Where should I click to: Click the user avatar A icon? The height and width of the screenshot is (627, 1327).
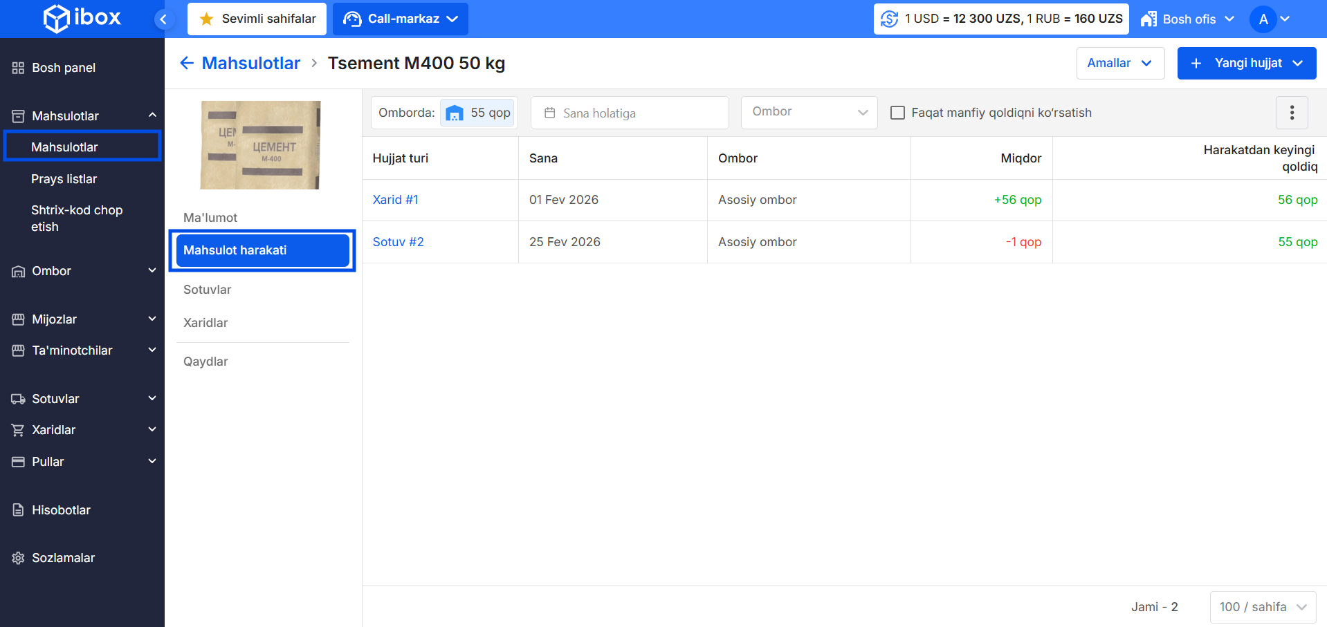pyautogui.click(x=1263, y=19)
